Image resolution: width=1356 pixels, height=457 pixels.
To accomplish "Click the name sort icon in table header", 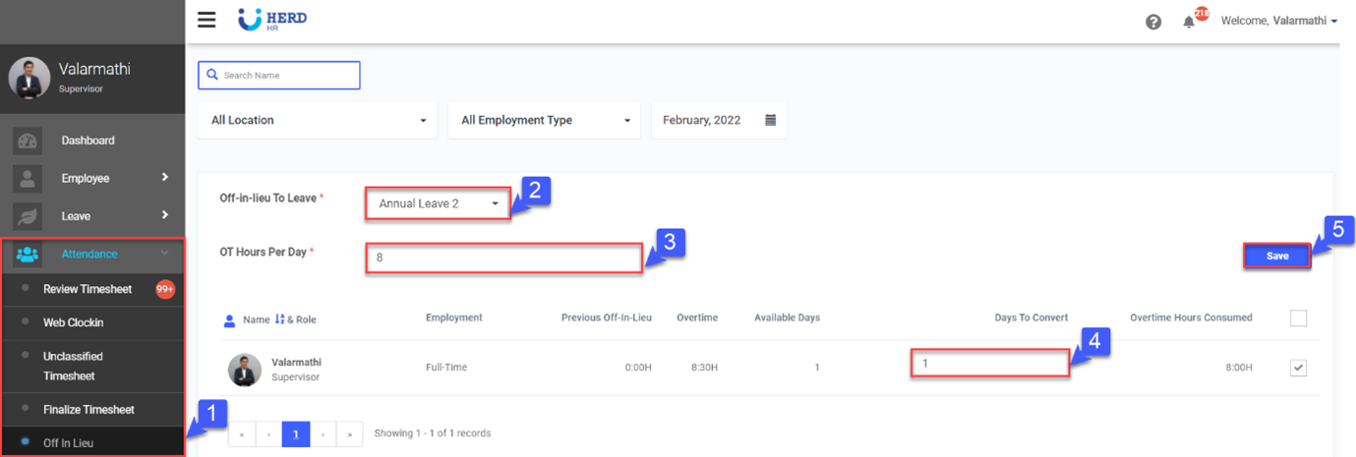I will click(x=279, y=319).
